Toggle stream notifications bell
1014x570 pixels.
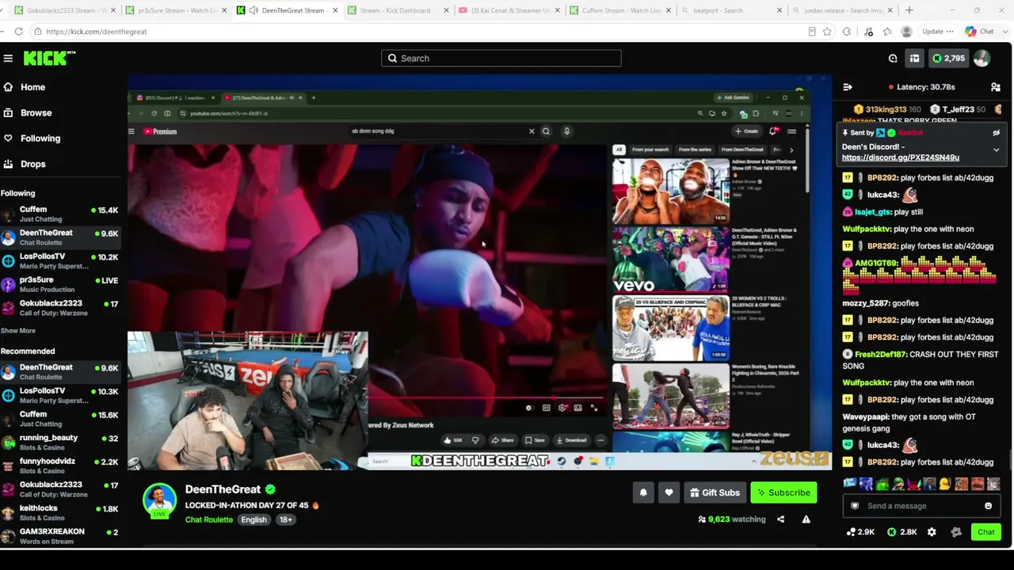(643, 492)
